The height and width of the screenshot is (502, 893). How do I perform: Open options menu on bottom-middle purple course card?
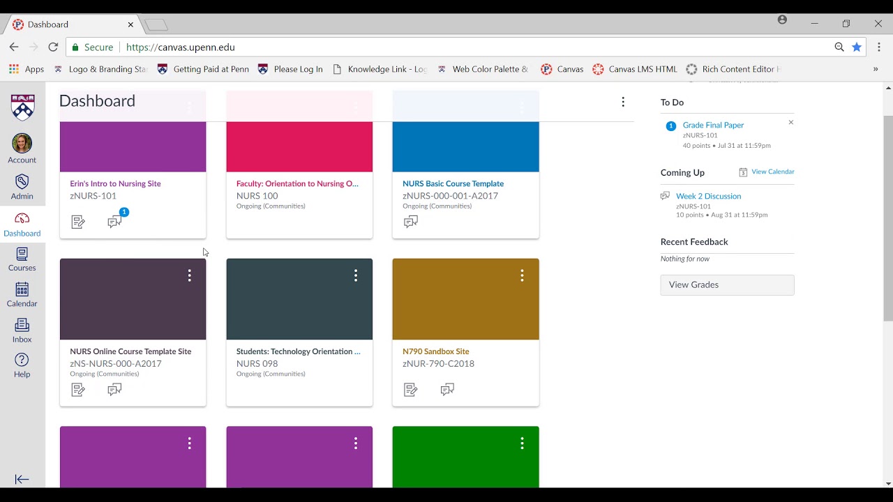[356, 443]
